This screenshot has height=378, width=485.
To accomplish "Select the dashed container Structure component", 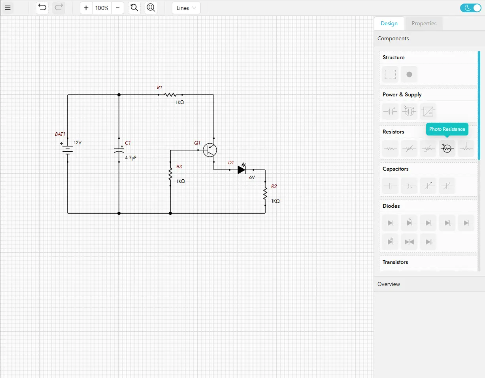I will 390,74.
